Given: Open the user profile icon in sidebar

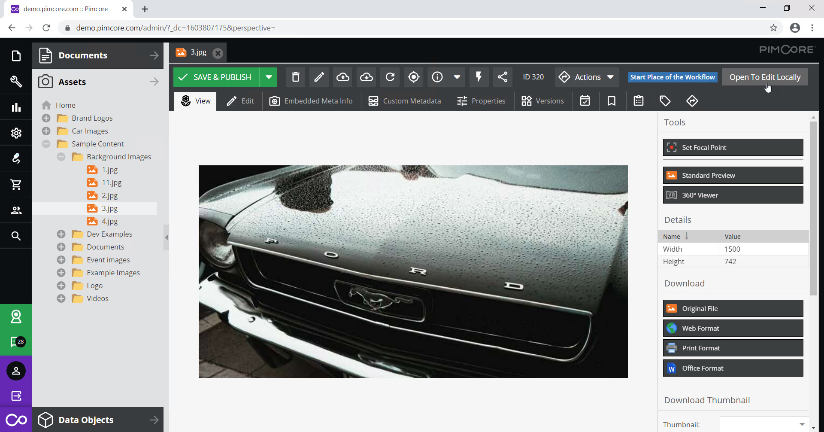Looking at the screenshot, I should click(16, 371).
